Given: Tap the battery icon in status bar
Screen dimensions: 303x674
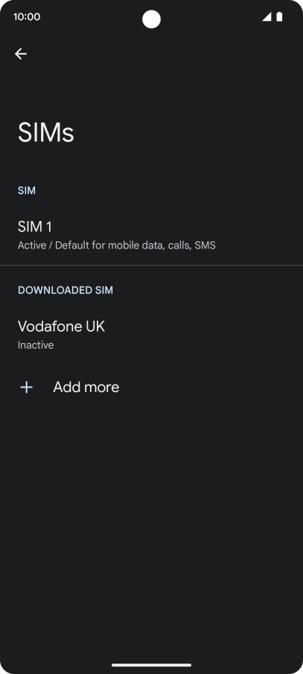Looking at the screenshot, I should coord(279,17).
